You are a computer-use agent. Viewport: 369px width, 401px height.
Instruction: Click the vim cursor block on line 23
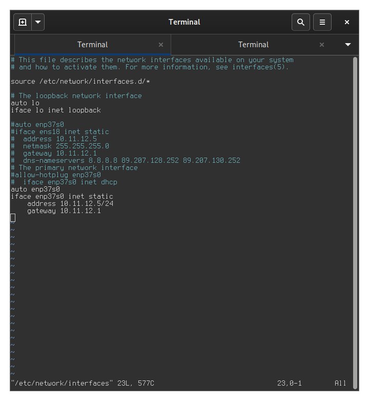(13, 218)
